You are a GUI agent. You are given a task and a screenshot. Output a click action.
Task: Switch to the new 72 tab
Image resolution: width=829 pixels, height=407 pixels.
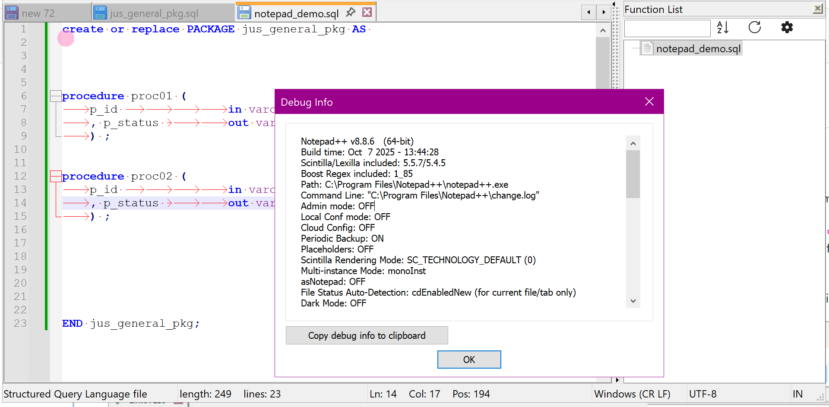click(x=38, y=13)
